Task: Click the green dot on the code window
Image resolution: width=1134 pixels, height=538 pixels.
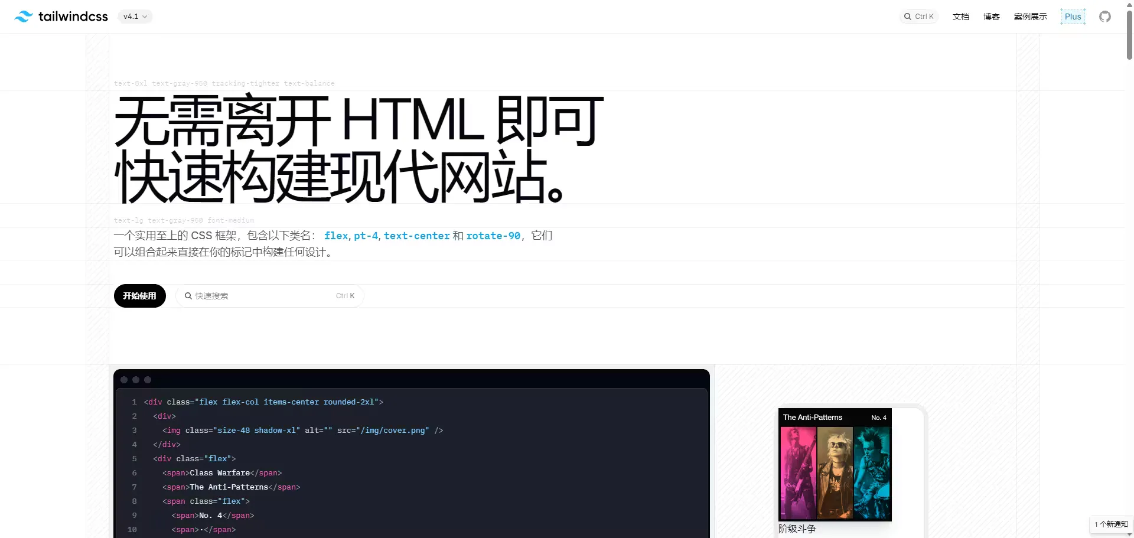Action: tap(148, 380)
